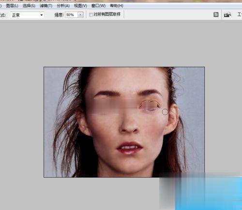This screenshot has width=242, height=210.
Task: Toggle the palettes panel icon
Action: (x=216, y=15)
